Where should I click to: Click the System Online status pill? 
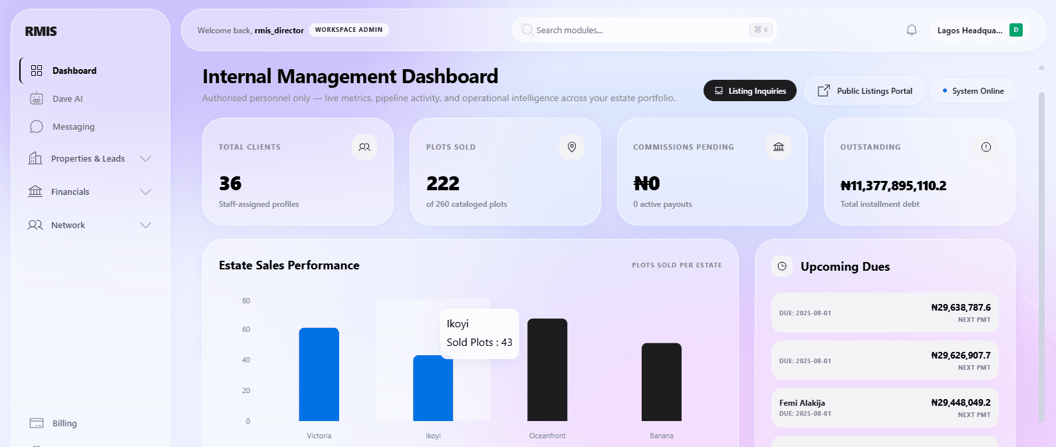pyautogui.click(x=974, y=90)
